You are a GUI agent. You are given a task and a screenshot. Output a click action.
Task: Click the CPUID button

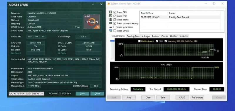[182, 98]
